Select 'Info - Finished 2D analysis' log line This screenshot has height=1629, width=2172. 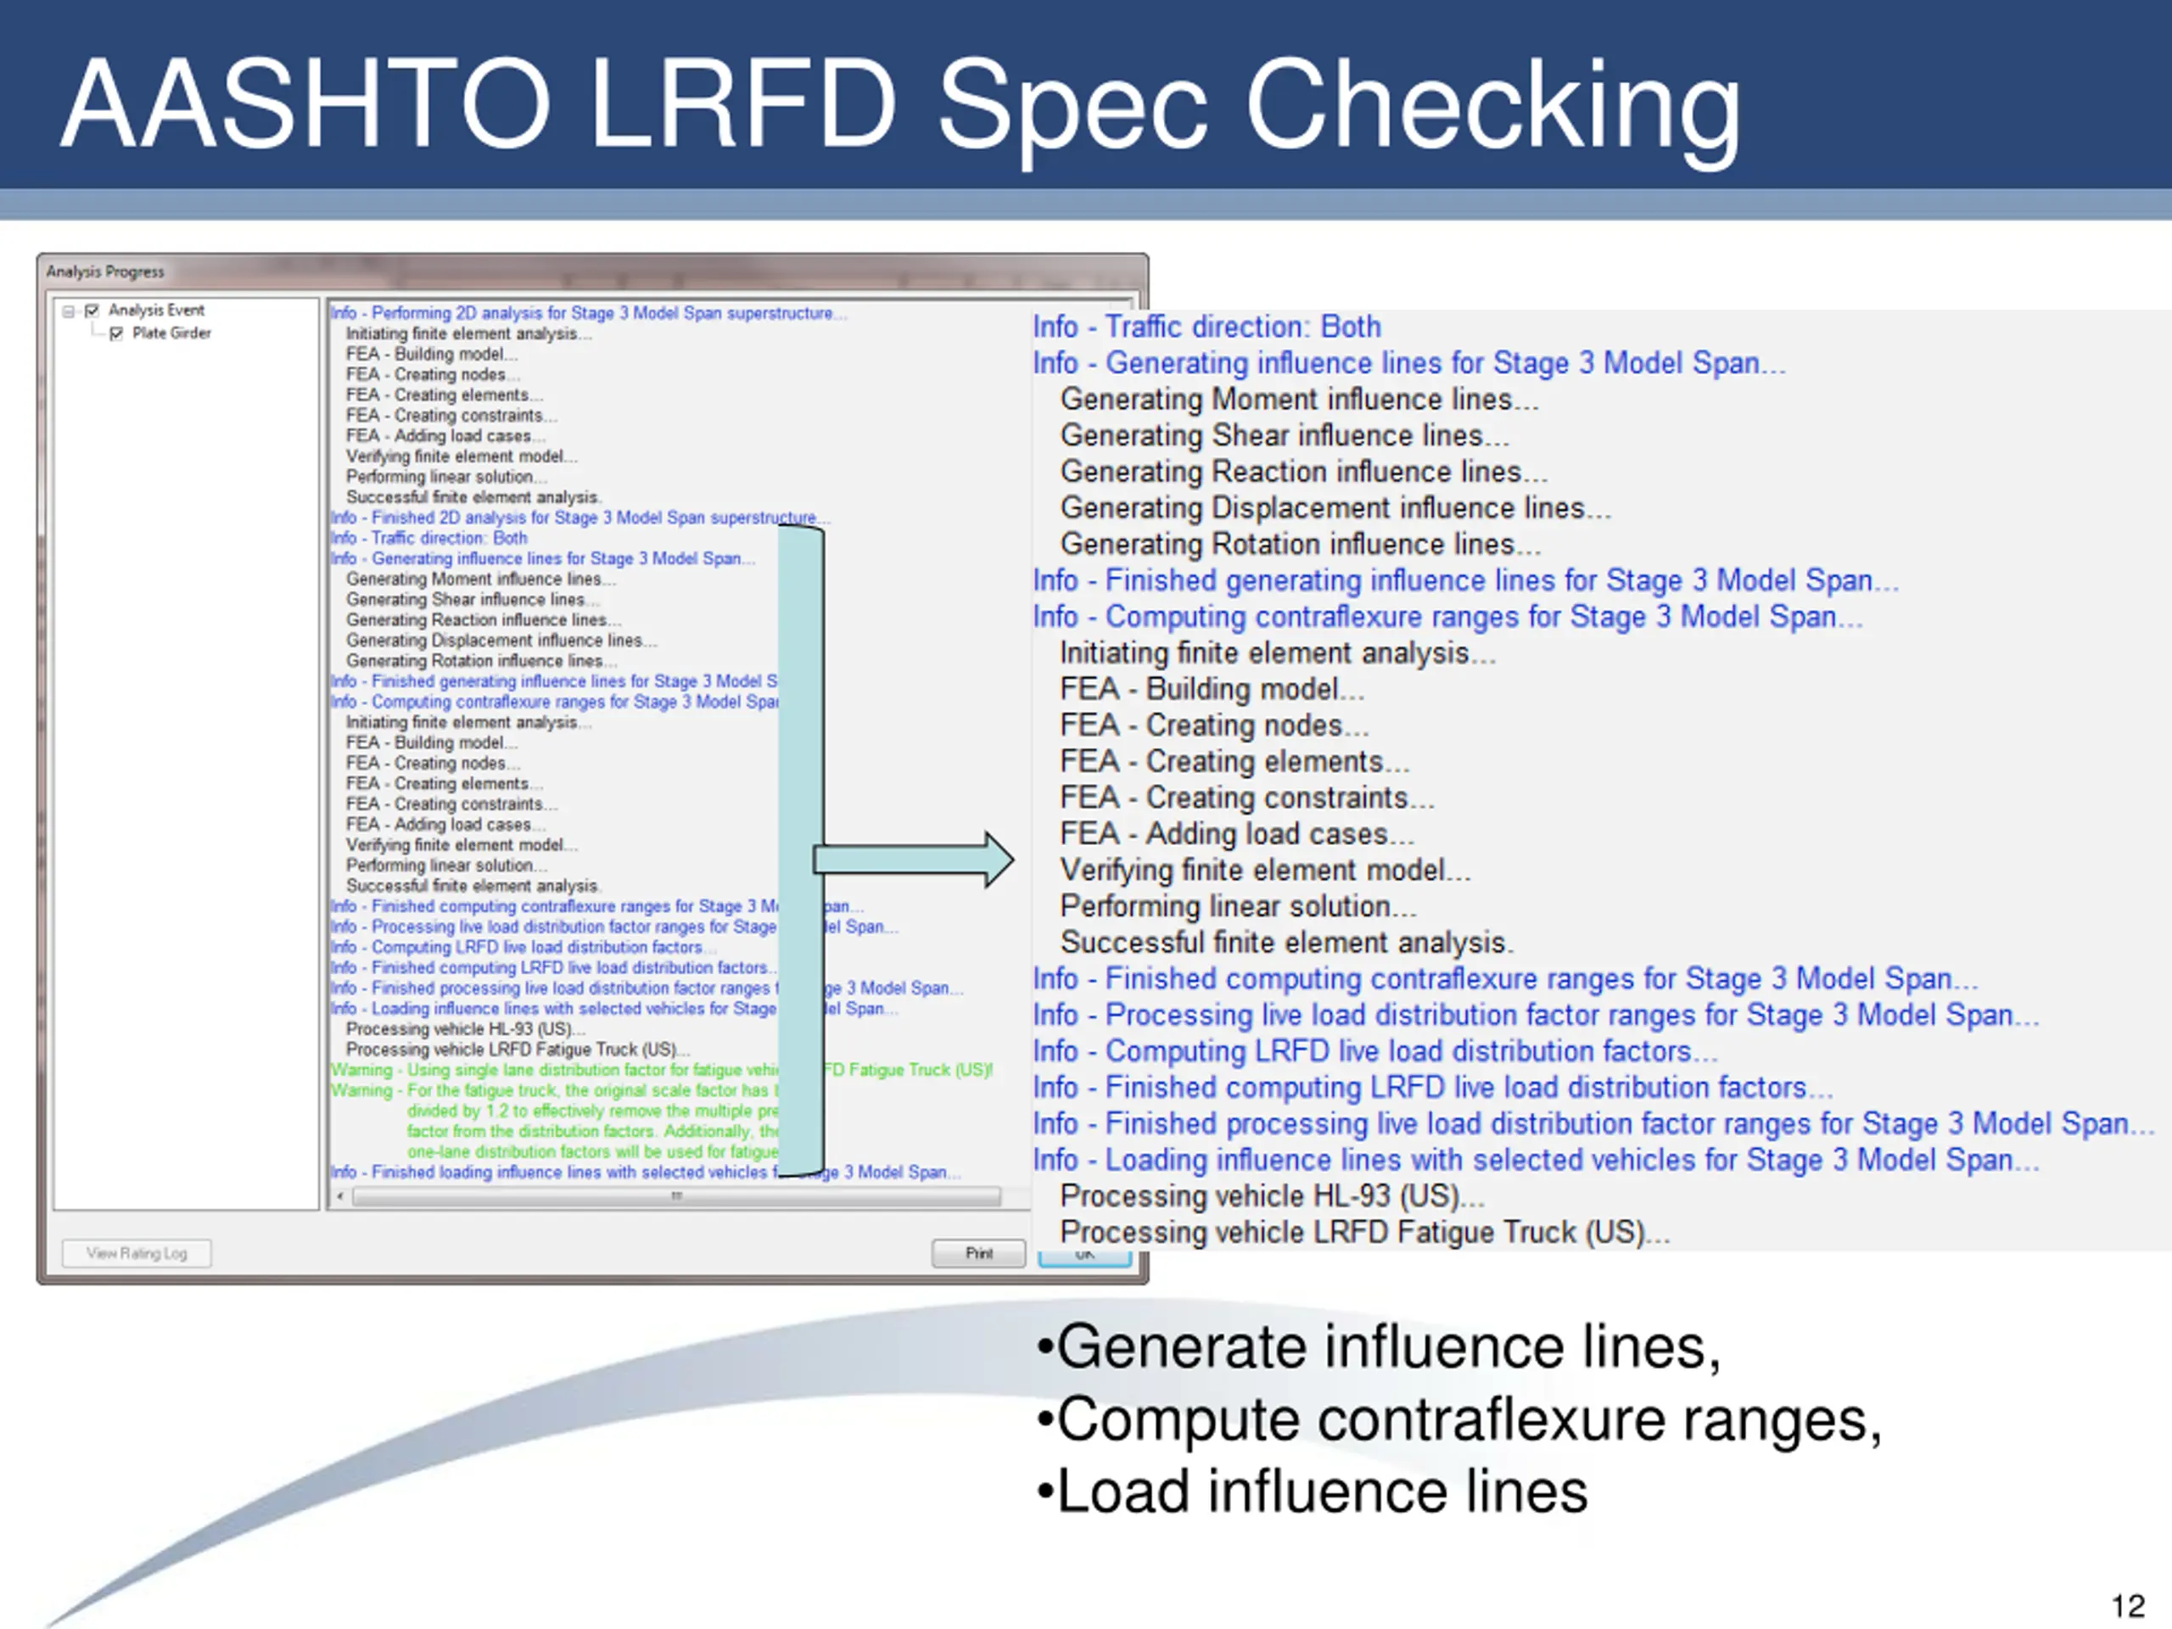[580, 518]
